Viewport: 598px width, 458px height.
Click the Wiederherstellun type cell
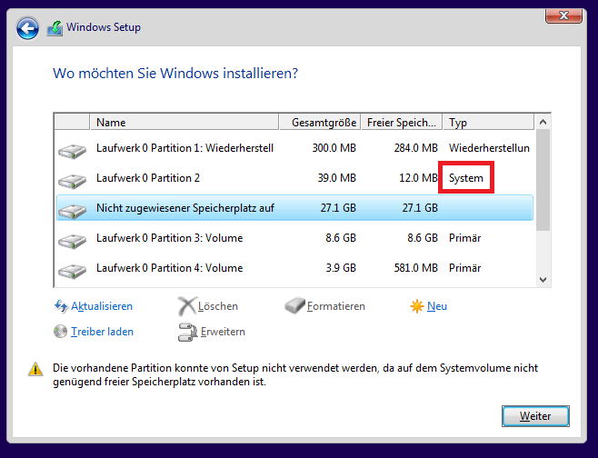click(x=489, y=148)
